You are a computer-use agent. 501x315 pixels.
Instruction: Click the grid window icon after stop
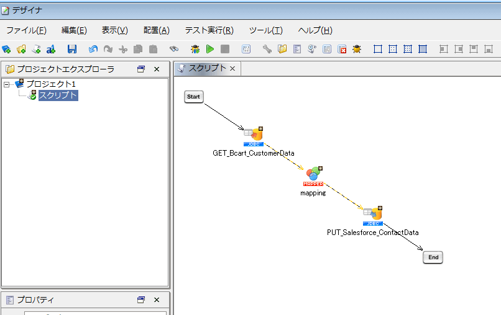pyautogui.click(x=246, y=49)
